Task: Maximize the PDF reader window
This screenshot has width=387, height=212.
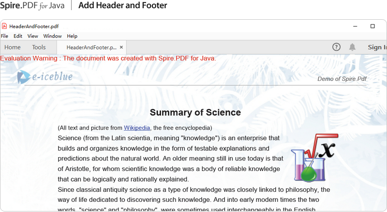Action: pyautogui.click(x=372, y=26)
